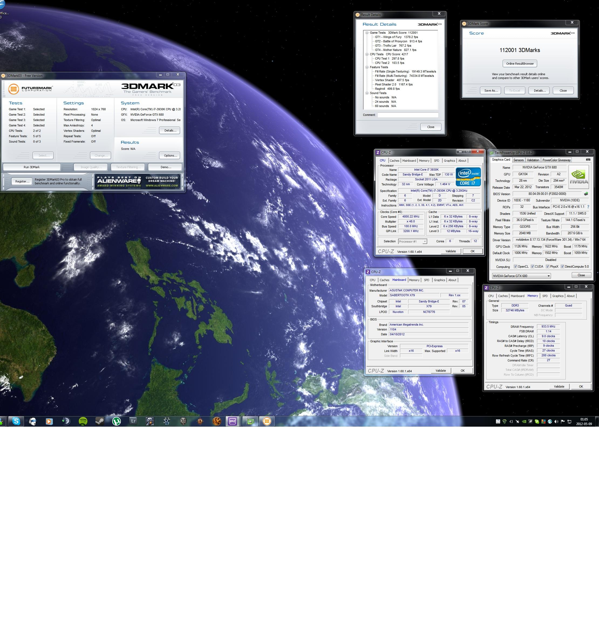Select GT1 - Wings of Fury result row
This screenshot has width=599, height=621.
(x=396, y=37)
